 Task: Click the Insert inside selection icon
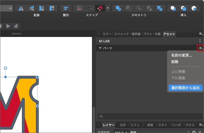pyautogui.click(x=194, y=8)
